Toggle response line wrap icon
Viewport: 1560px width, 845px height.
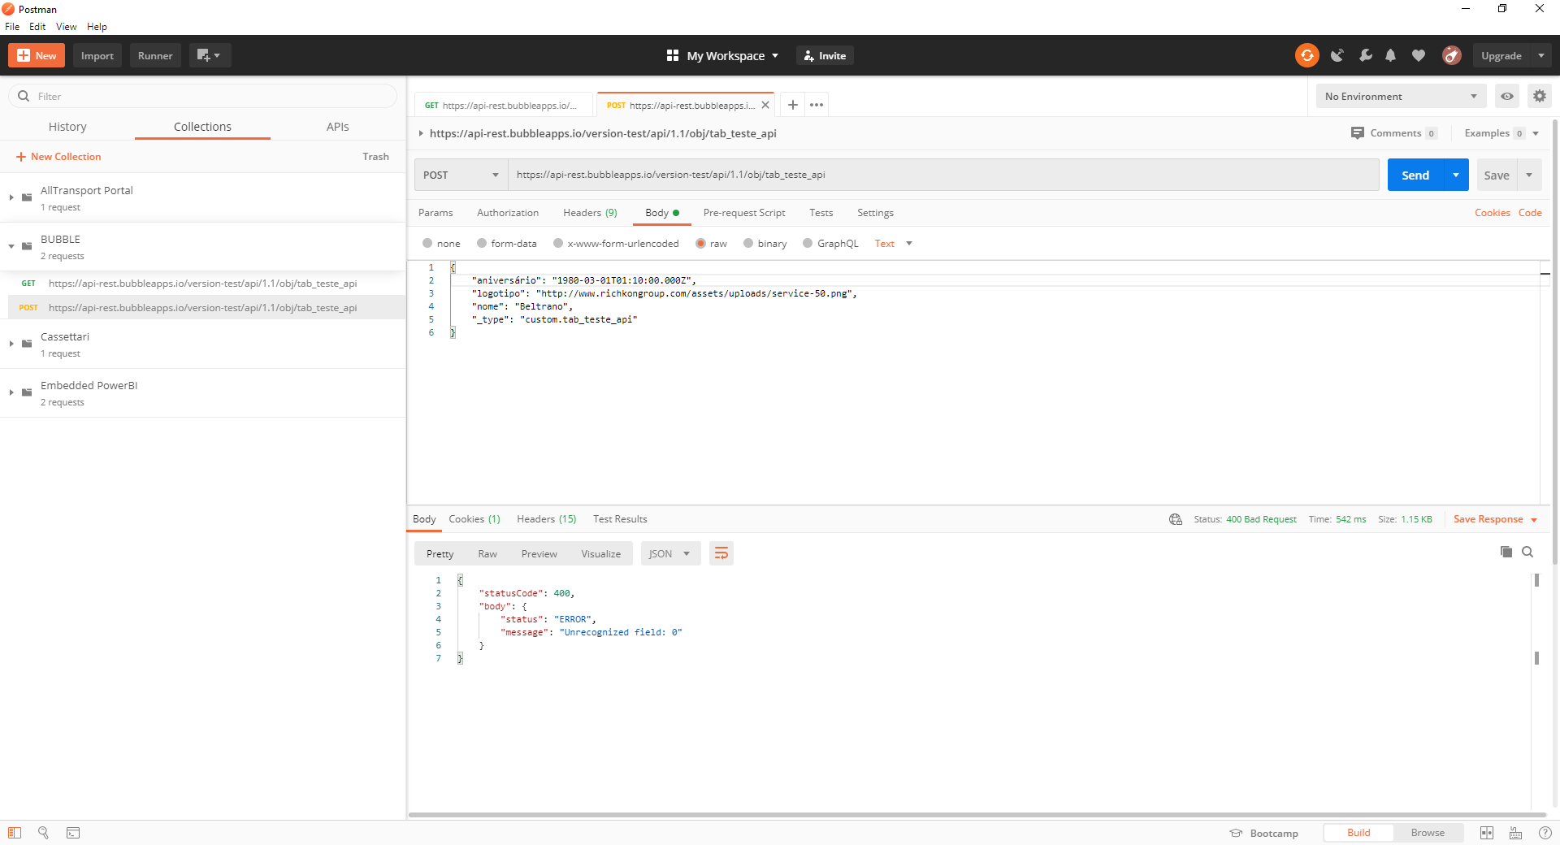721,553
